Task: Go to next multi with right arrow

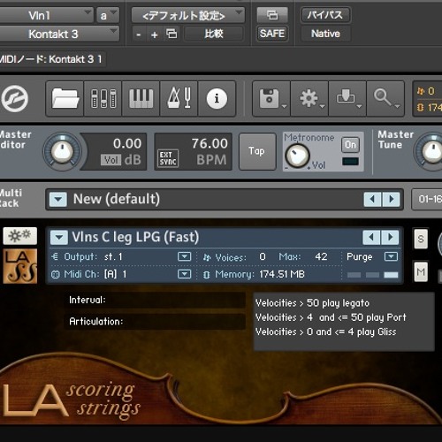Action: [391, 199]
